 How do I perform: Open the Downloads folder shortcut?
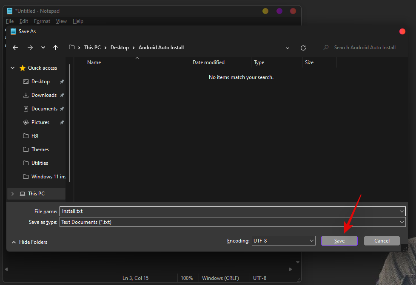pyautogui.click(x=43, y=95)
